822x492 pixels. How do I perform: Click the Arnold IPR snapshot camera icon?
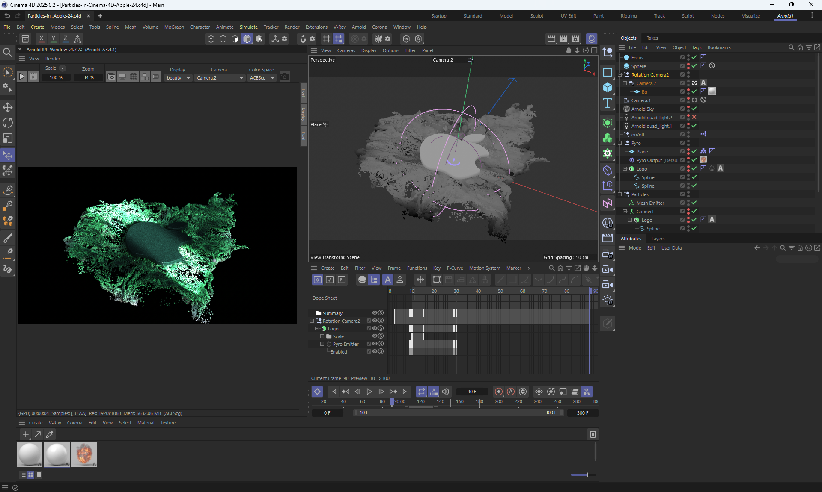(285, 77)
